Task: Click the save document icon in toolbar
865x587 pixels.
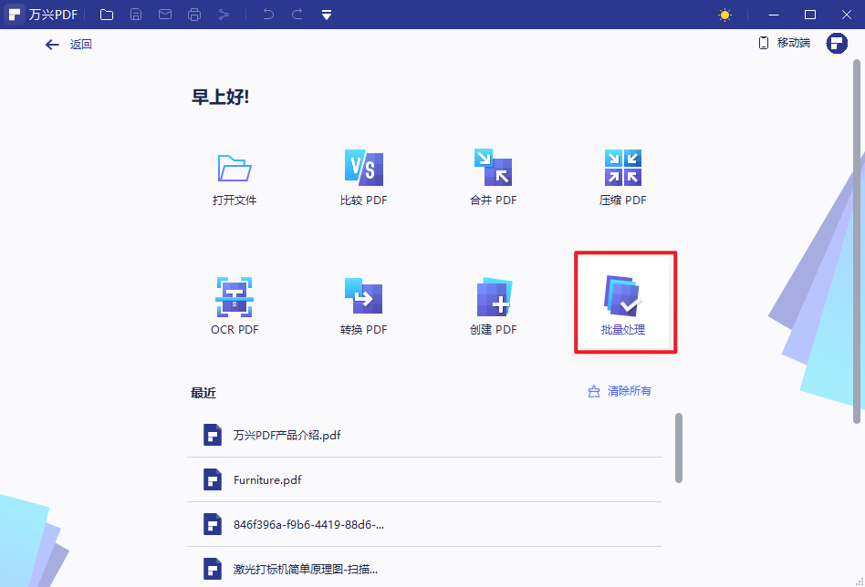Action: coord(136,14)
